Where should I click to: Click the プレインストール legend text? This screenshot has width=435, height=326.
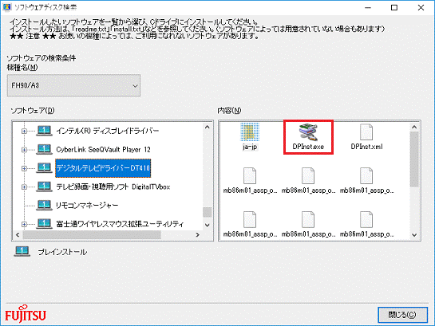point(62,252)
